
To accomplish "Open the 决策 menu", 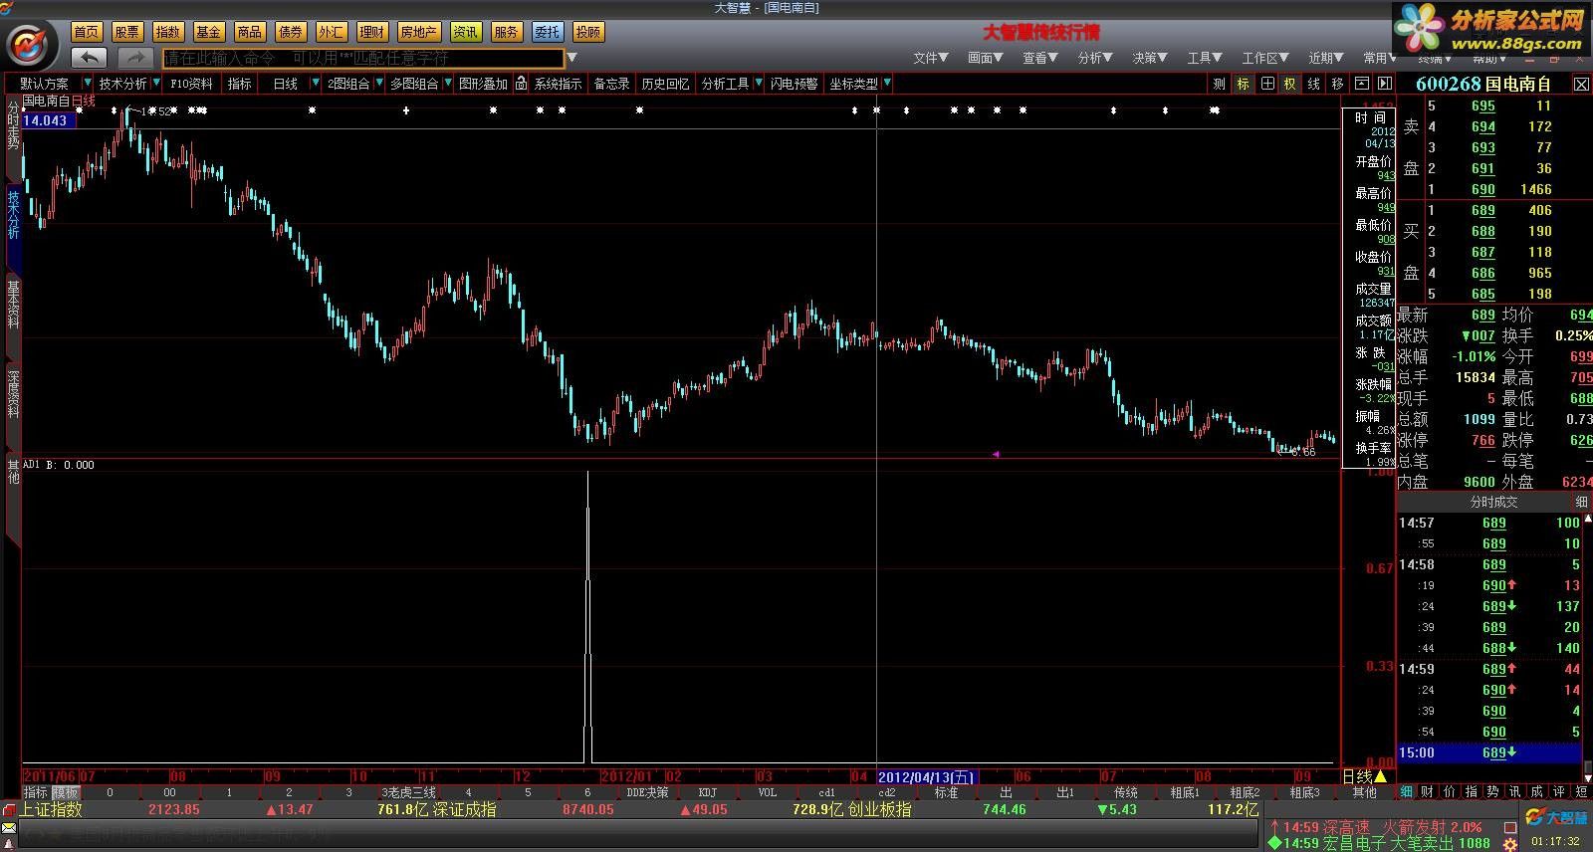I will click(1149, 58).
